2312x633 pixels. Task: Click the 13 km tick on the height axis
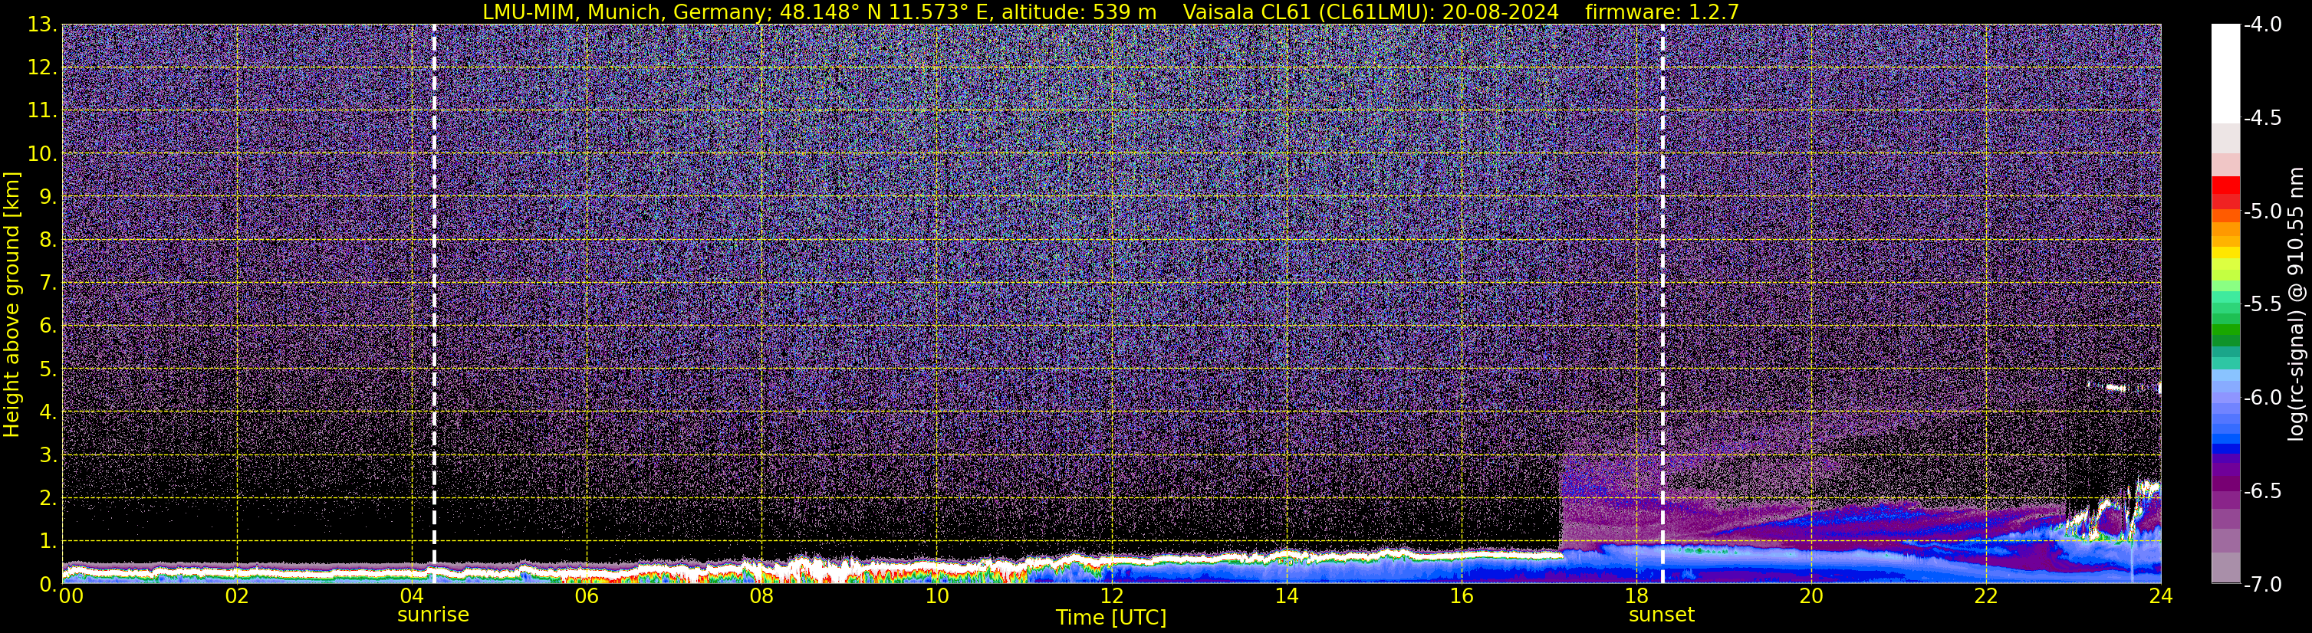pos(41,25)
